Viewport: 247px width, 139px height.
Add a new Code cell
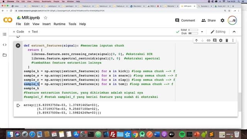tap(19, 32)
